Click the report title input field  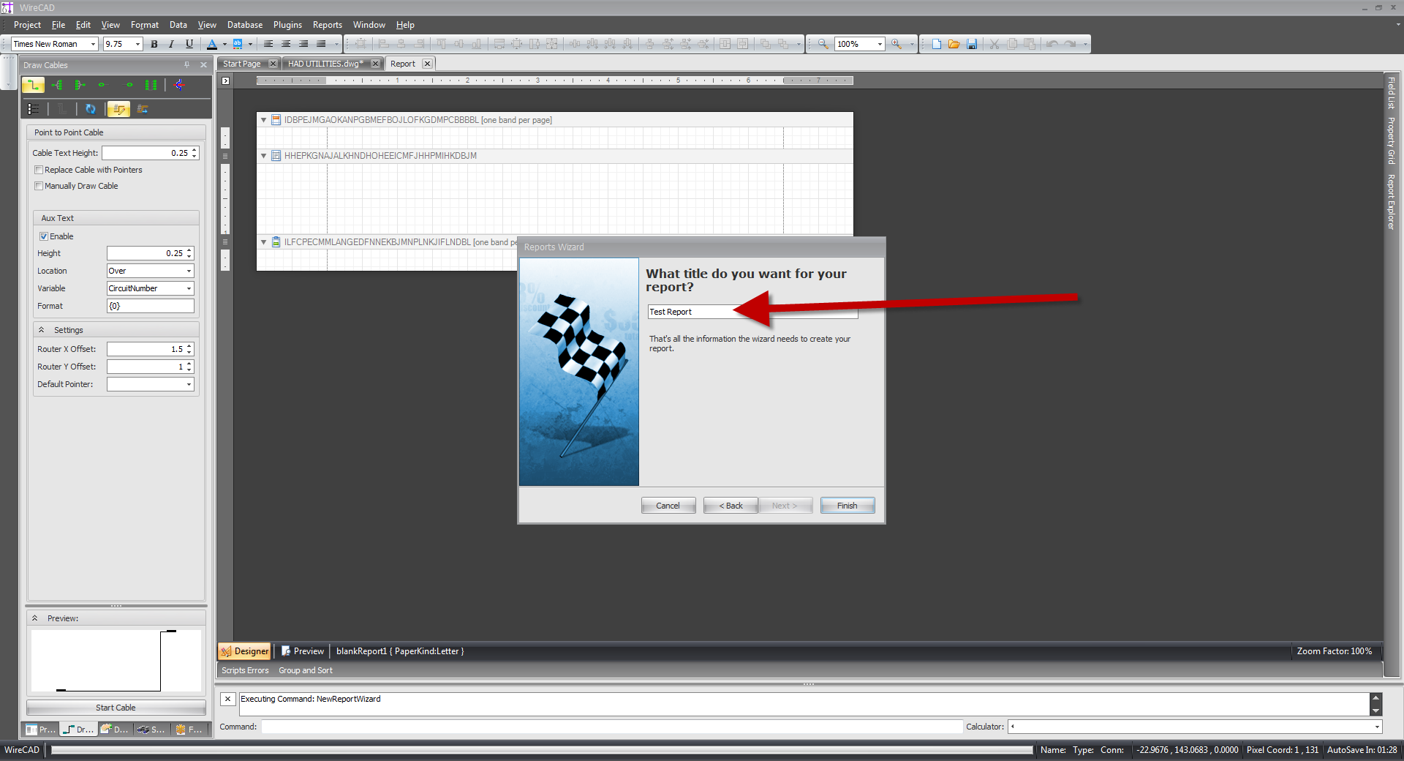(x=752, y=312)
